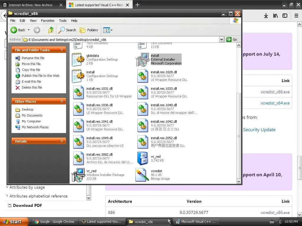Open the Back history dropdown arrow
This screenshot has height=226, width=302.
(x=29, y=30)
